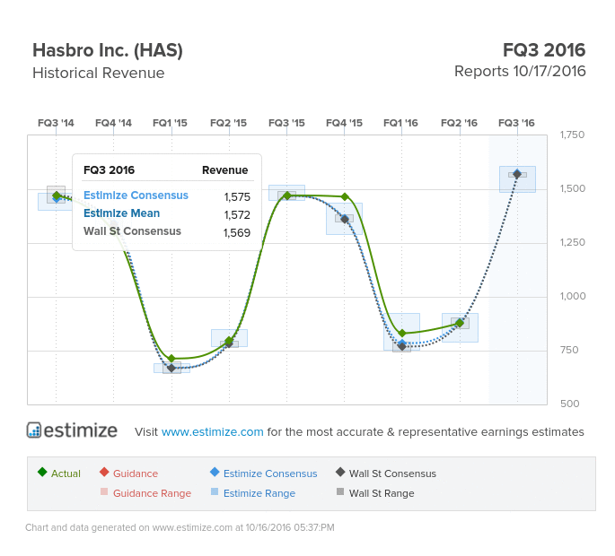Image resolution: width=615 pixels, height=556 pixels.
Task: Click the gray Wall St Range swatch
Action: [x=340, y=491]
